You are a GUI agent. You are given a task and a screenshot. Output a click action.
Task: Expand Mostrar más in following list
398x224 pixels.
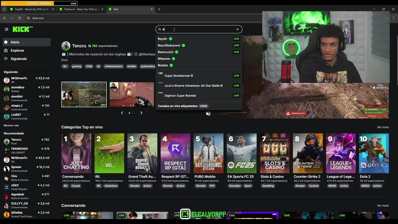[x=11, y=125]
